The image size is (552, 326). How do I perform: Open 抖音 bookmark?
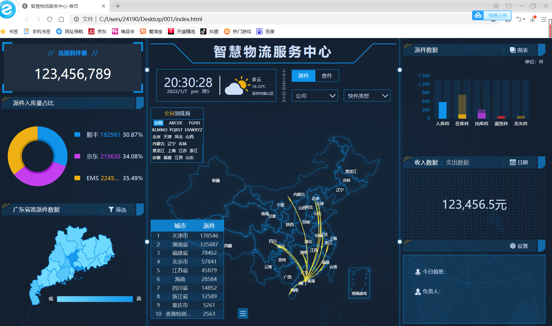(209, 31)
